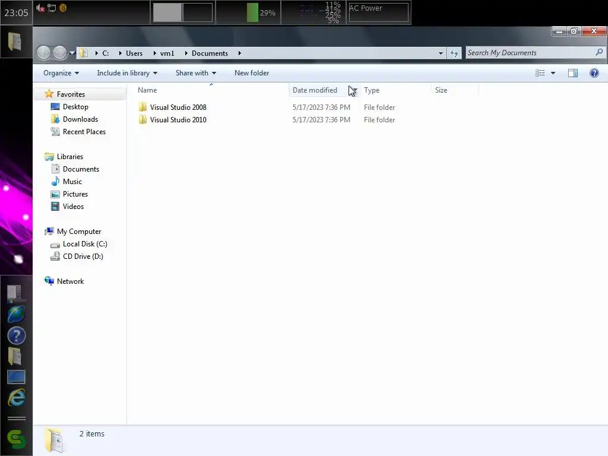Open the Organize menu
The image size is (608, 456).
coord(61,73)
